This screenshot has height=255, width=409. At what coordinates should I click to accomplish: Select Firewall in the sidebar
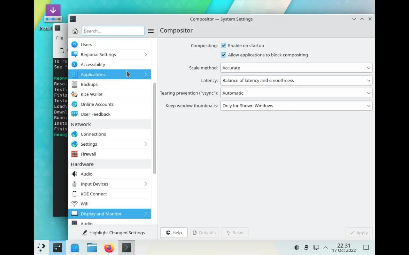[x=109, y=154]
